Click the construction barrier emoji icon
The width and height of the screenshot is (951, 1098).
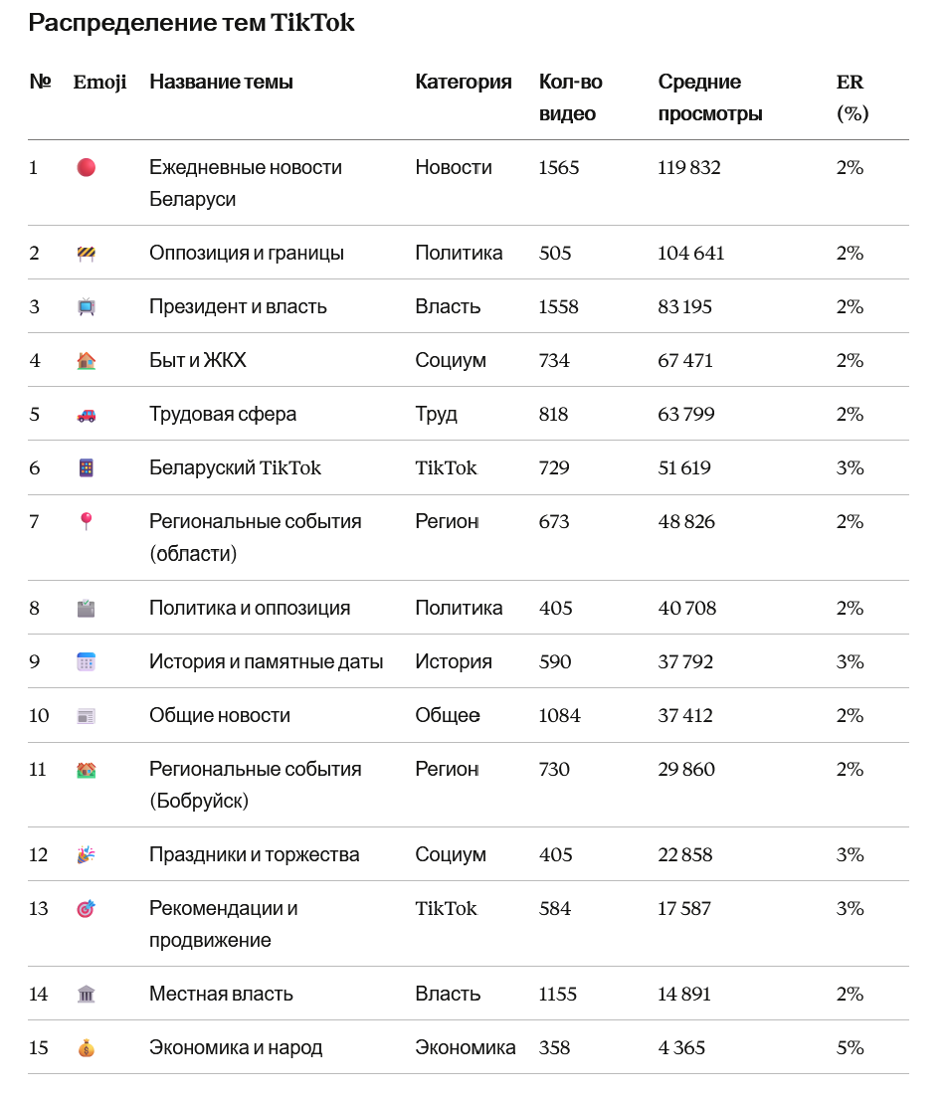87,254
